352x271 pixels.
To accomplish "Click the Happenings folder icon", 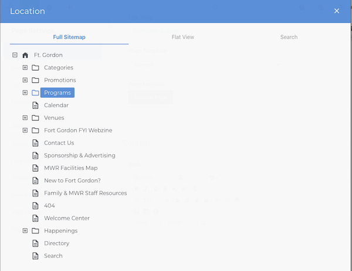I will 35,231.
